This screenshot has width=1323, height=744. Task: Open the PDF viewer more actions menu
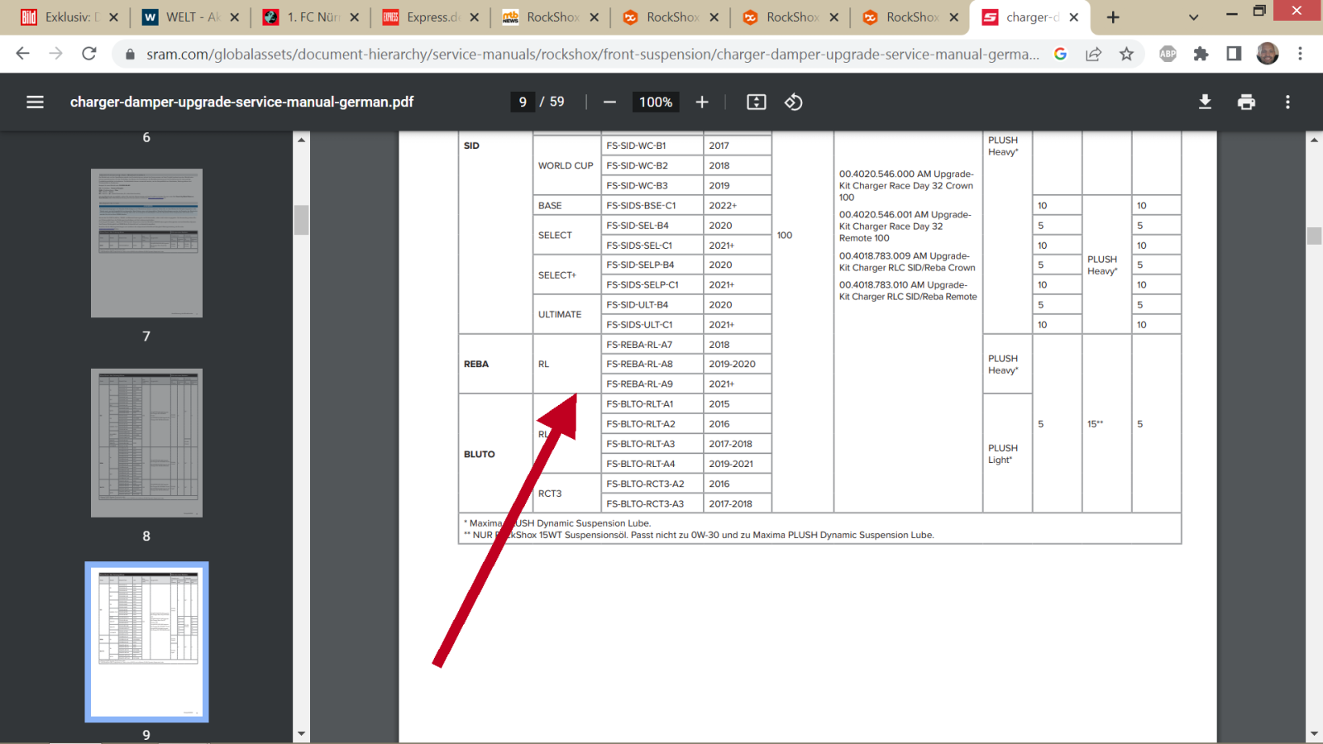pos(1287,102)
